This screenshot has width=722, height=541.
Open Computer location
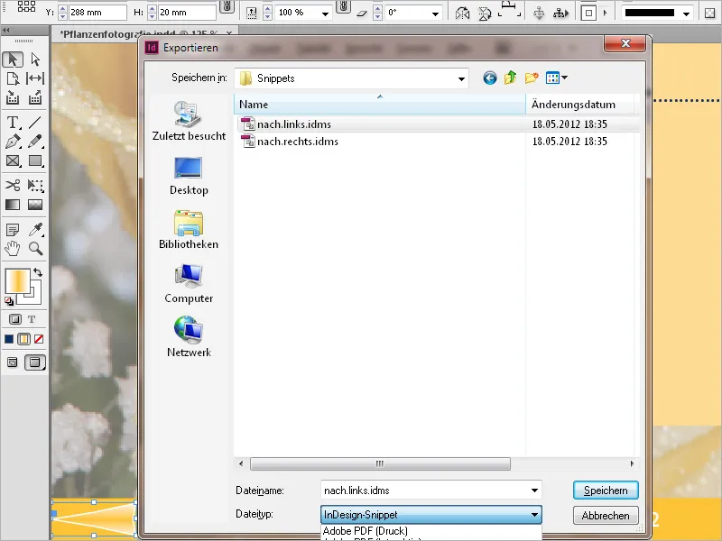(x=189, y=284)
